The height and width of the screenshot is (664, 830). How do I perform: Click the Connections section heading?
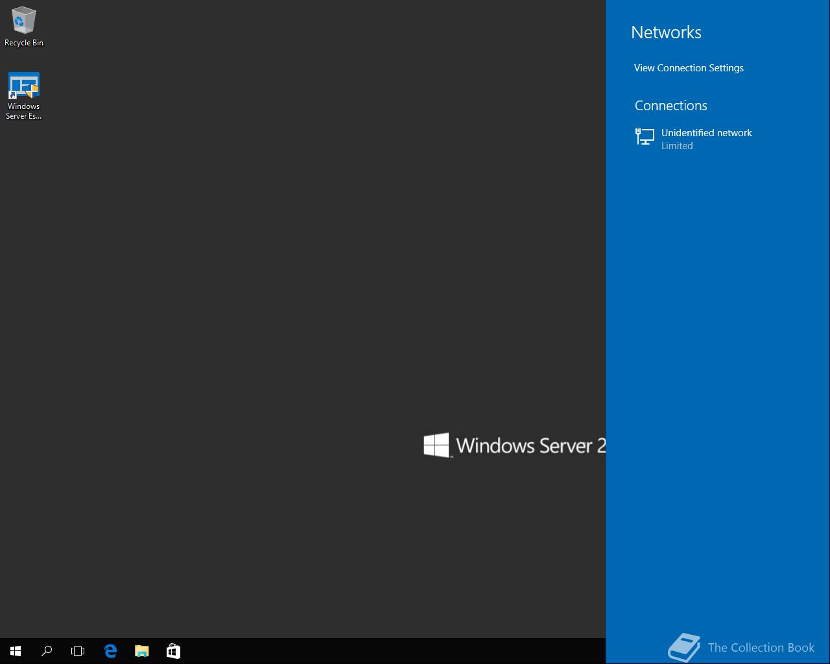coord(670,106)
